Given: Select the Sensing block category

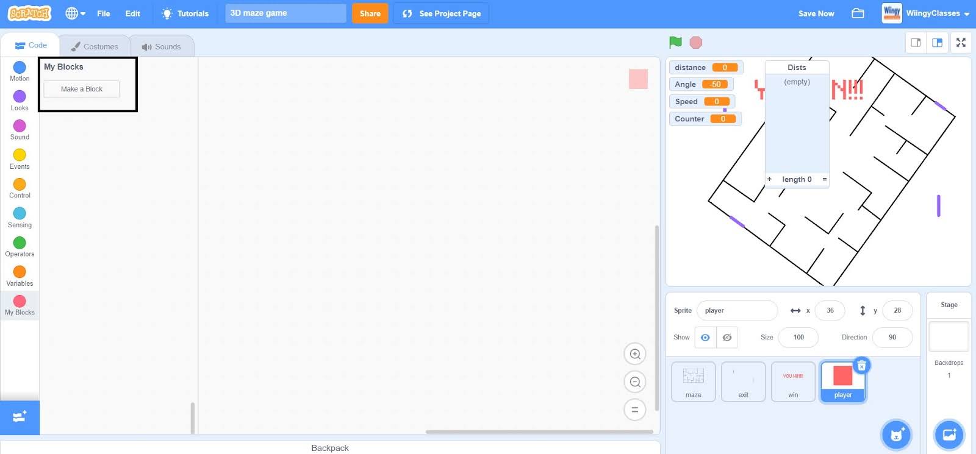Looking at the screenshot, I should point(20,218).
